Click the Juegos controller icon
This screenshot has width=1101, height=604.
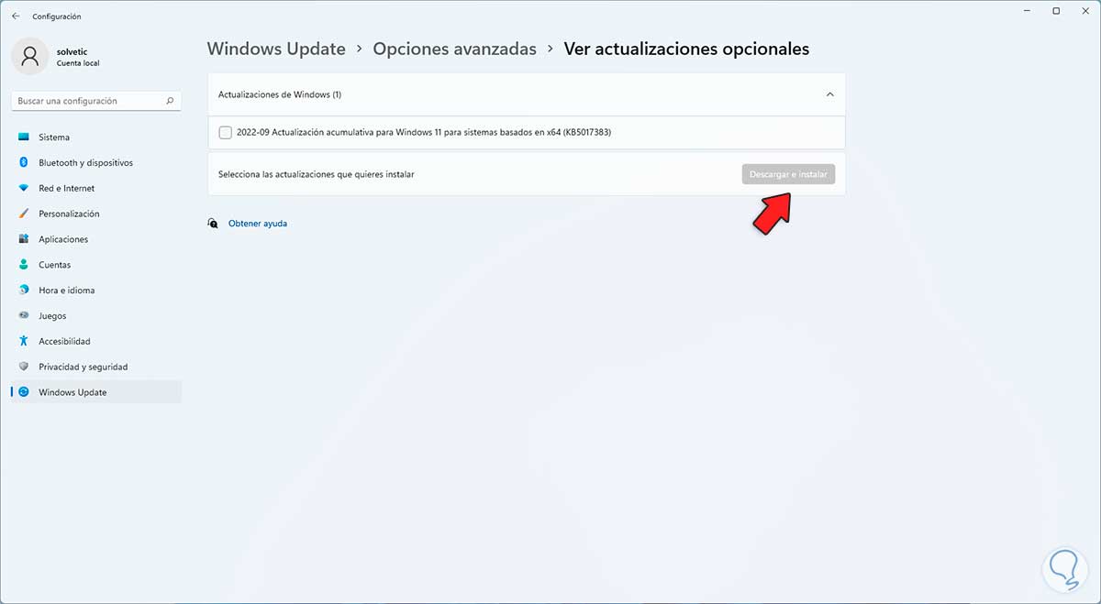[x=24, y=315]
